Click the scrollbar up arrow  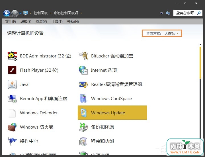coord(200,45)
